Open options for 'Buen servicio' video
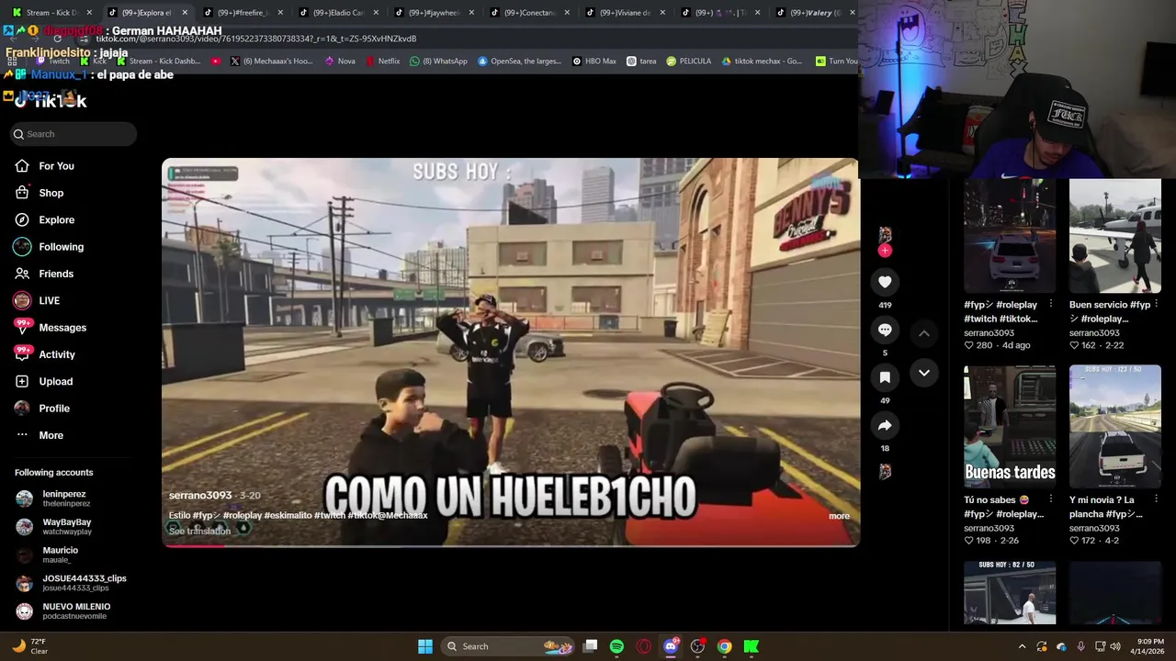 [x=1156, y=304]
